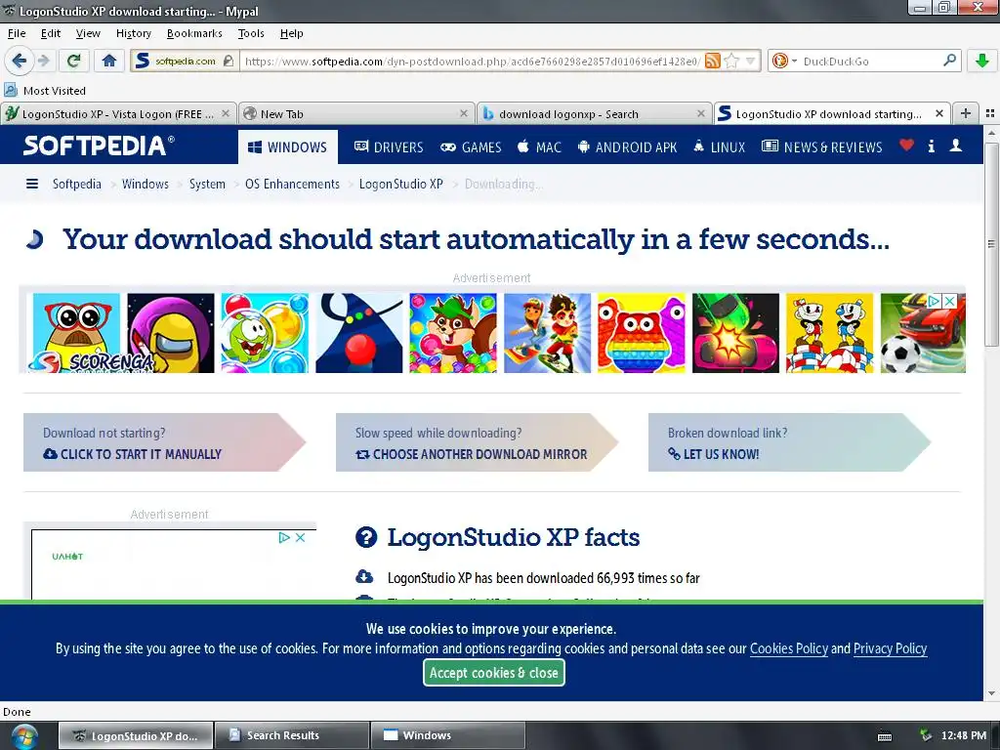Open the View menu

87,33
